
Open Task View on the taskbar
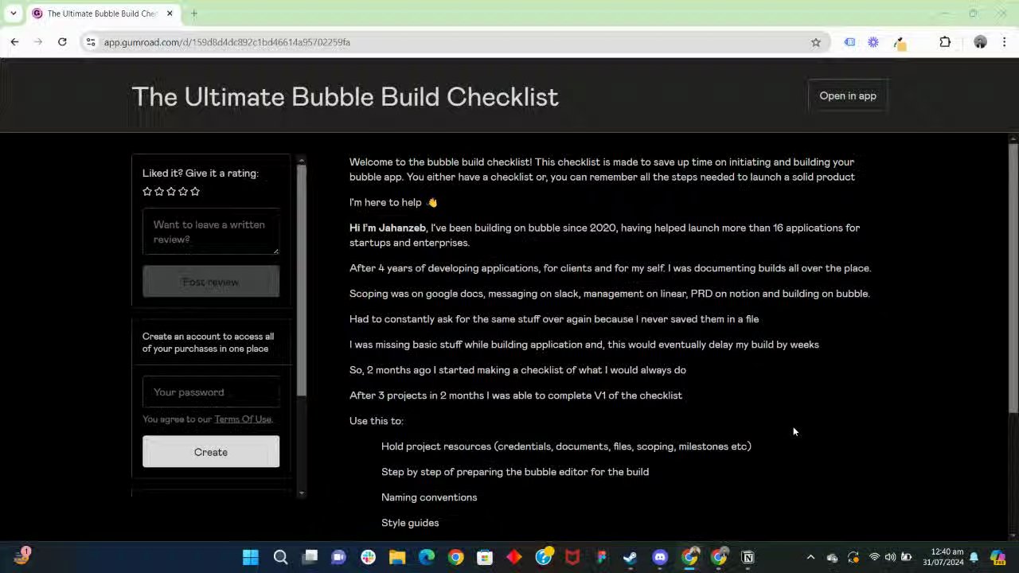pos(310,557)
